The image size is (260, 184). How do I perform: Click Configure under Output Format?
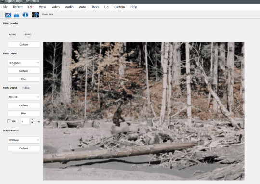(x=24, y=148)
